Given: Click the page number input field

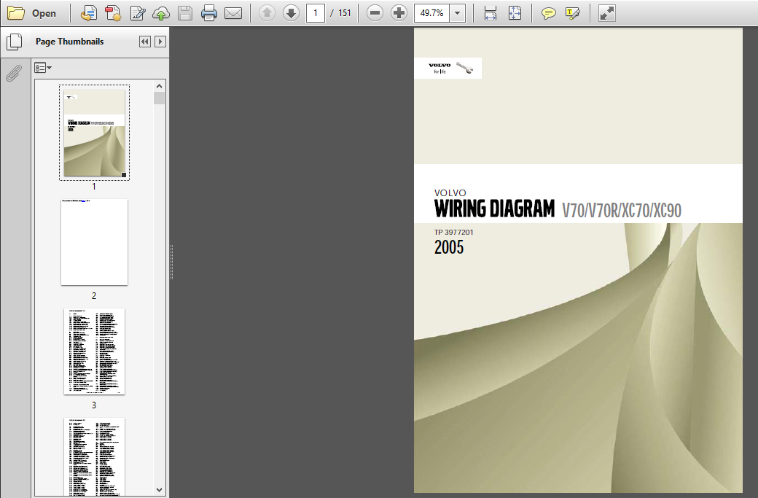Looking at the screenshot, I should pos(315,13).
